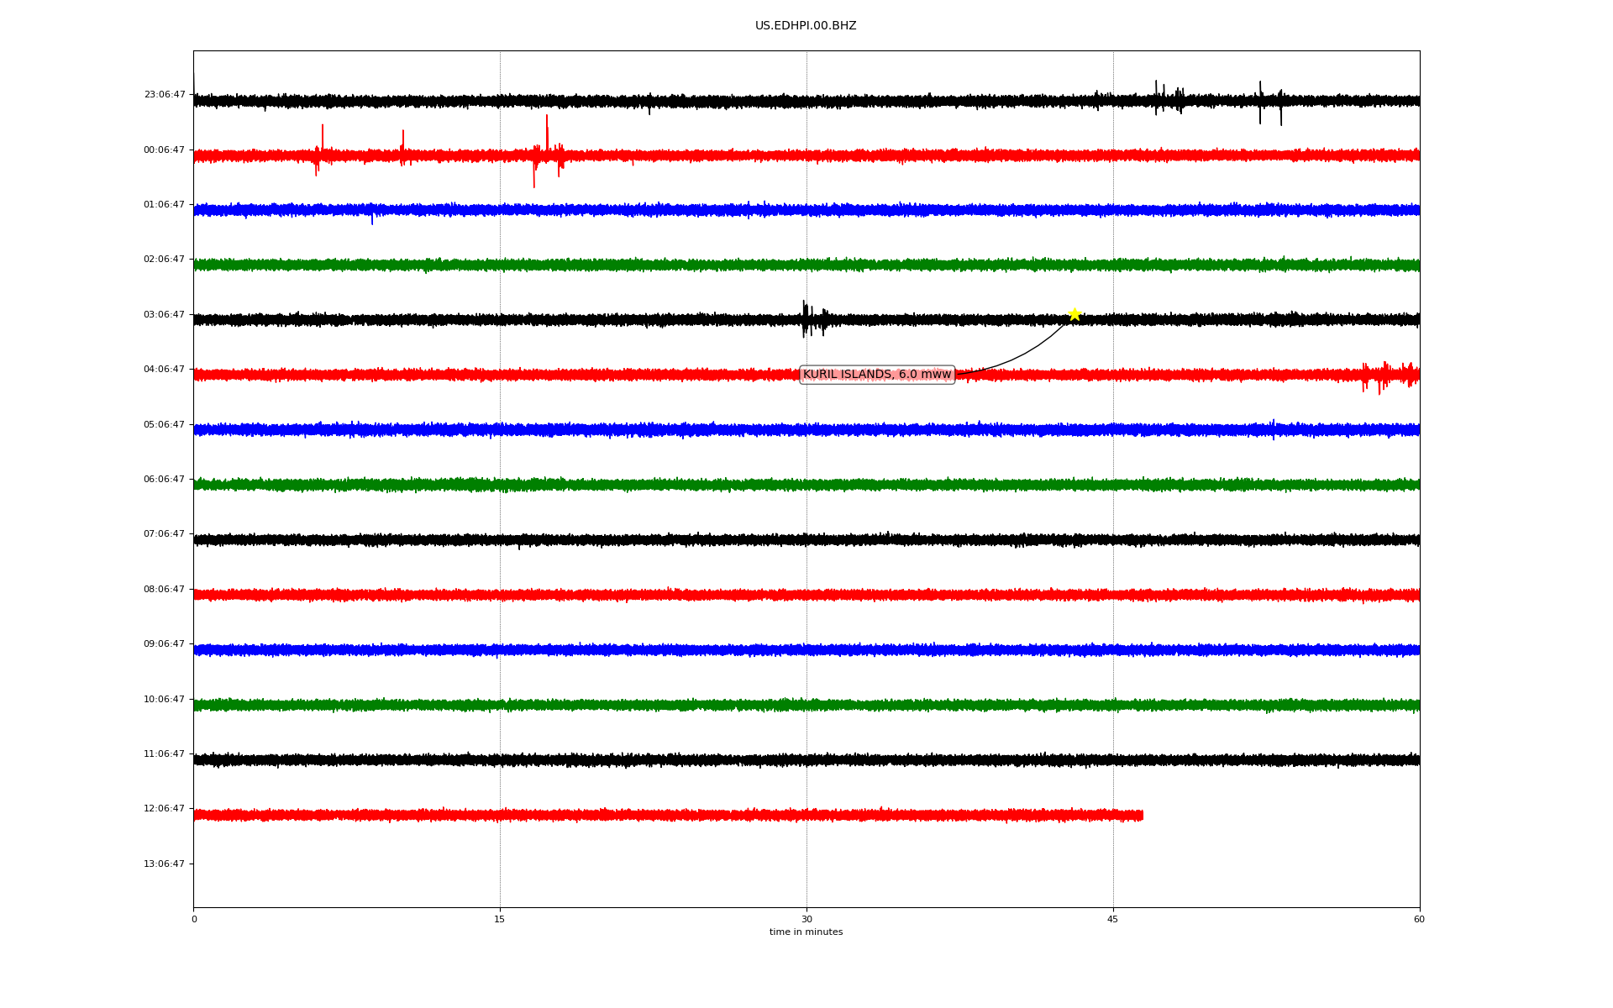Click the 13:06:47 row time label

tap(165, 864)
